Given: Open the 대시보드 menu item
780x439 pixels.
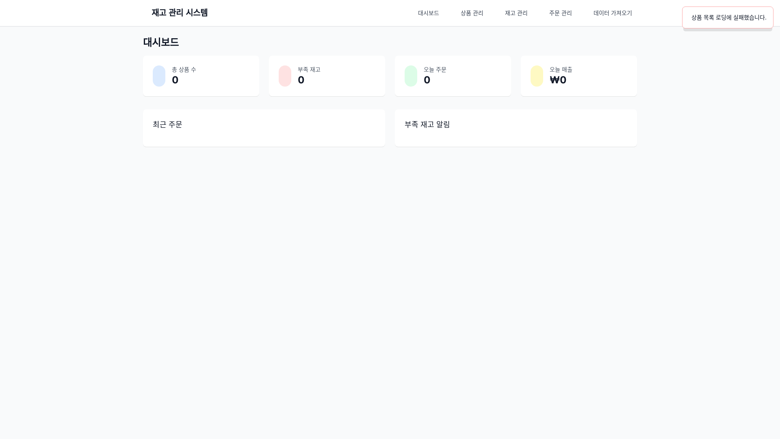Looking at the screenshot, I should point(428,13).
